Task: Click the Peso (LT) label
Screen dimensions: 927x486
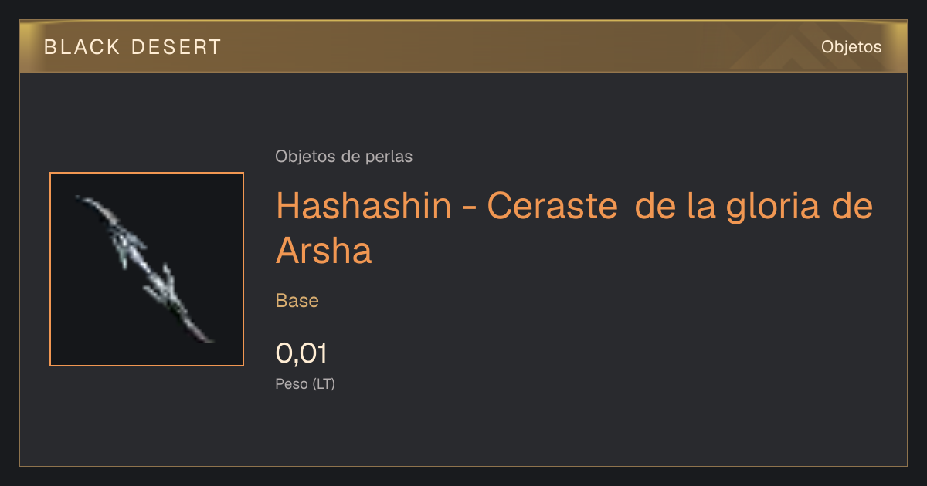Action: [305, 383]
